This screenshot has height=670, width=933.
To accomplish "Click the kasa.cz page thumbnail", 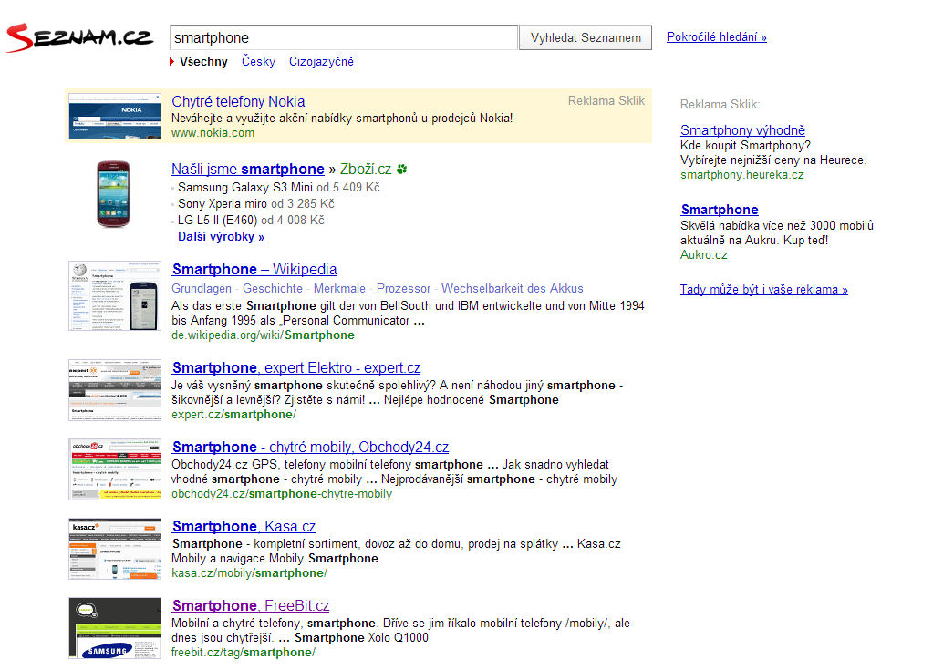I will point(115,549).
